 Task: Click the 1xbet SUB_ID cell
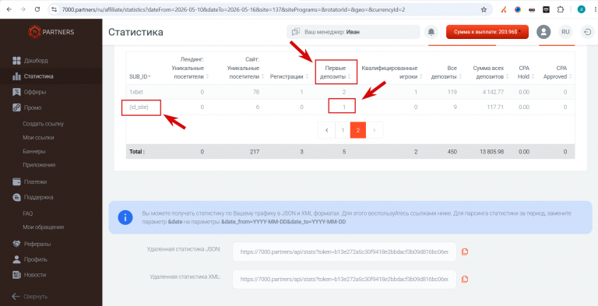pyautogui.click(x=136, y=92)
